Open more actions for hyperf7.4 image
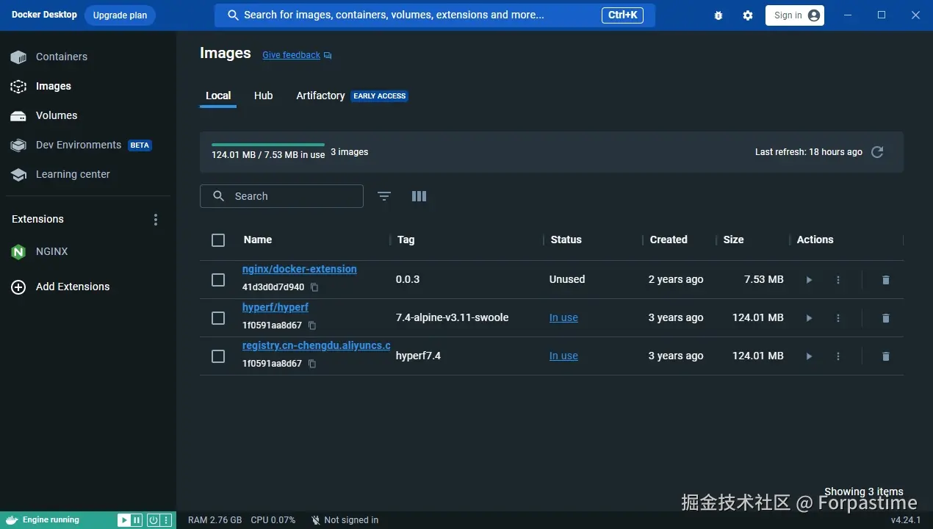The height and width of the screenshot is (529, 933). click(838, 356)
